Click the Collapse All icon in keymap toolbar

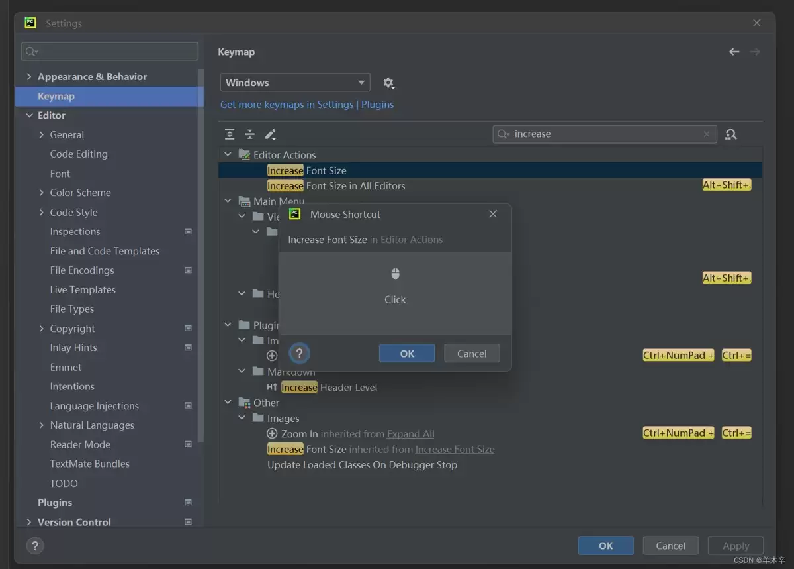tap(250, 134)
